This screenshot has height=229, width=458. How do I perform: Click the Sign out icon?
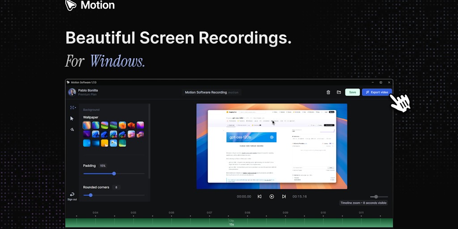72,194
